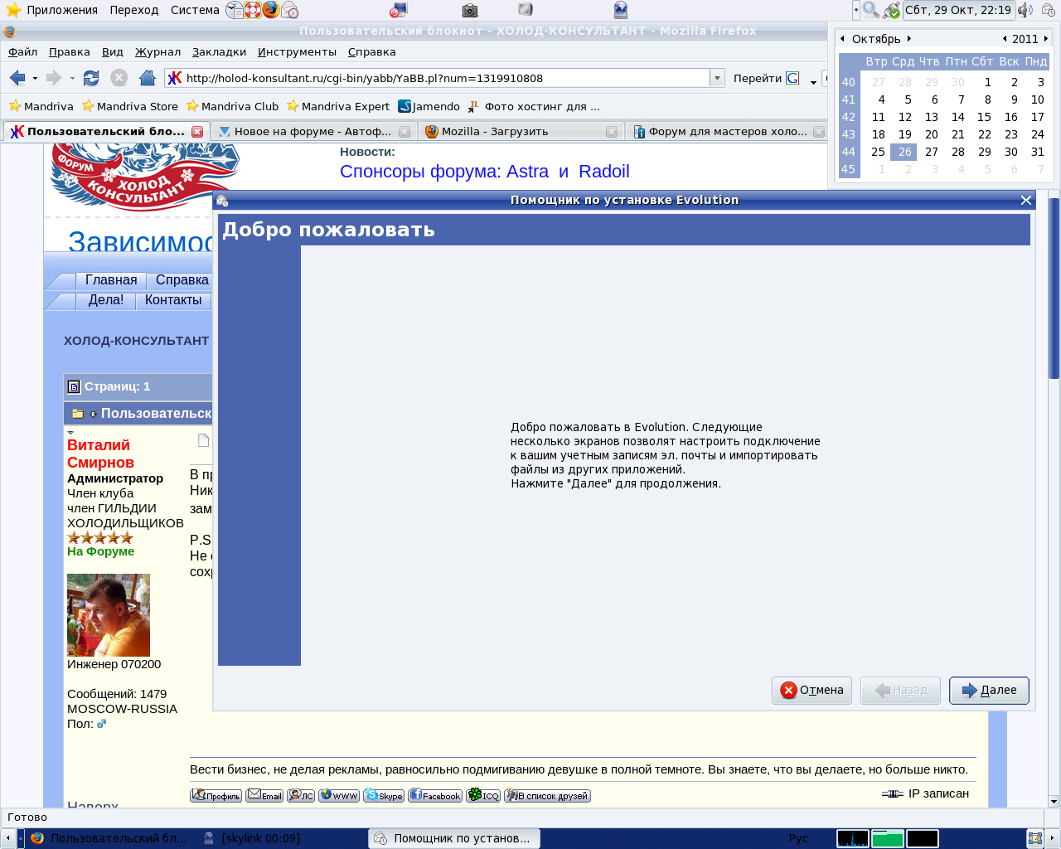This screenshot has width=1061, height=849.
Task: Click the Firefox Forward arrow icon
Action: pos(54,78)
